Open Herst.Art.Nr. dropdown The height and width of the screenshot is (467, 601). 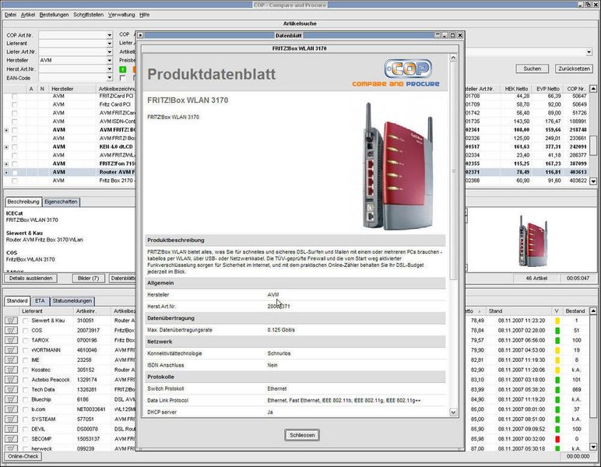pos(109,69)
